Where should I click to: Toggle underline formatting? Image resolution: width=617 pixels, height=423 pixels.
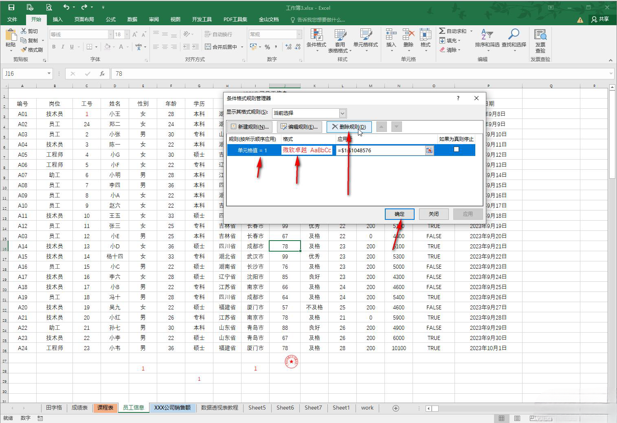[x=72, y=47]
